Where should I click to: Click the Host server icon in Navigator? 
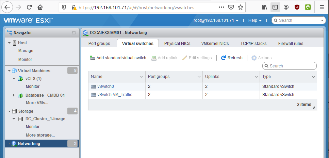coord(15,43)
